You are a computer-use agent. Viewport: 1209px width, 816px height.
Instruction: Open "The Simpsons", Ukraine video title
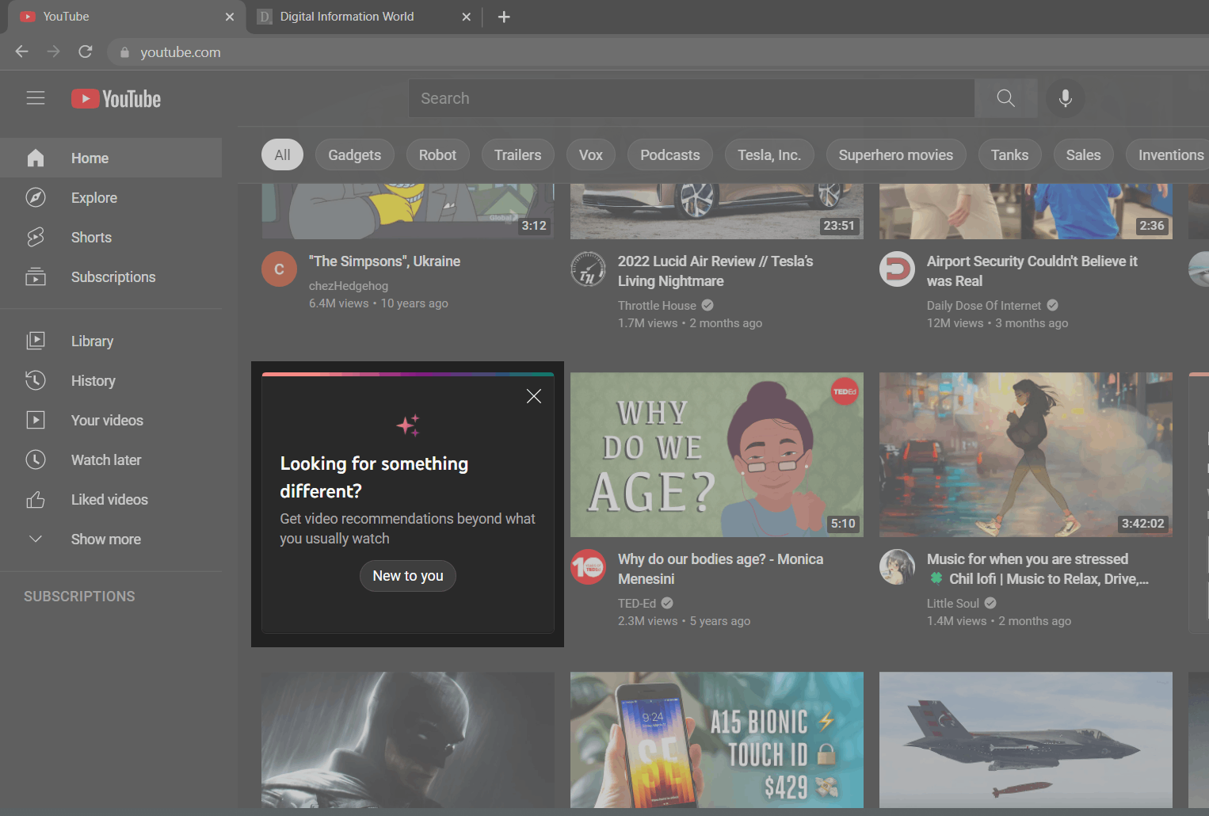tap(384, 261)
